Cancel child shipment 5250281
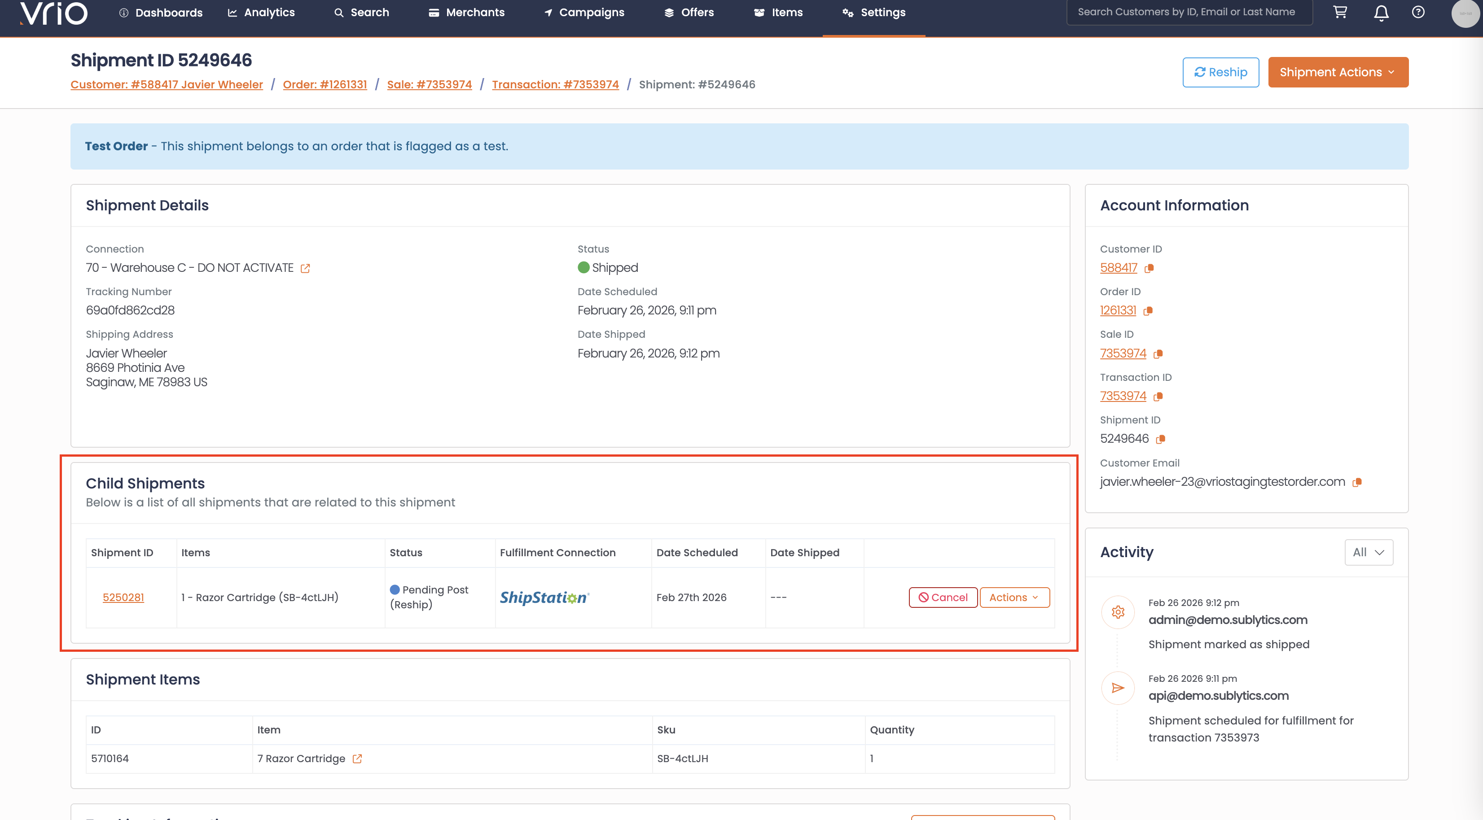Viewport: 1483px width, 820px height. [943, 598]
